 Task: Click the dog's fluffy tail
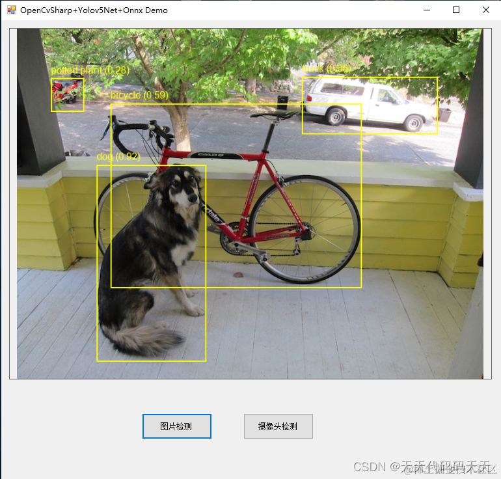144,340
